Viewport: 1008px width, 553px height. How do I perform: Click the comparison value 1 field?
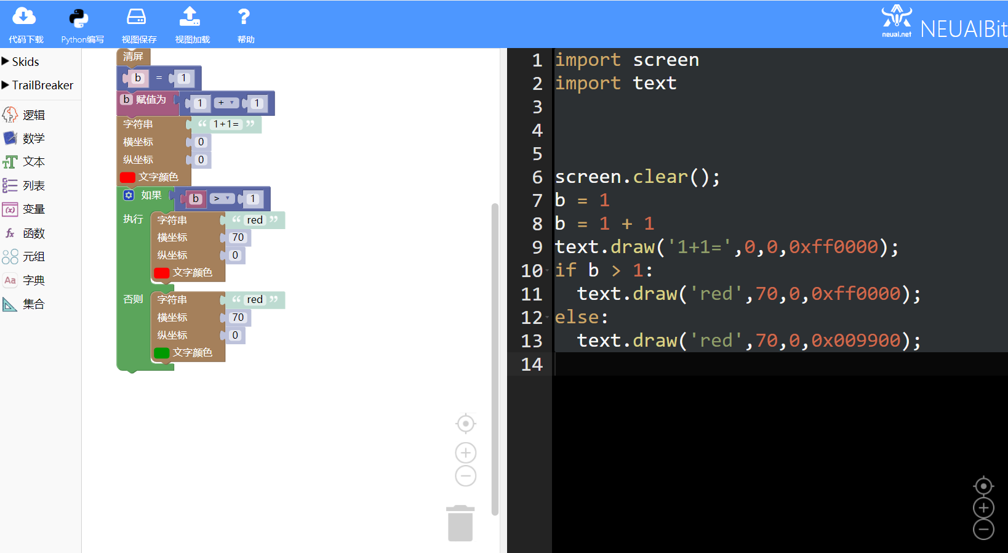coord(252,199)
